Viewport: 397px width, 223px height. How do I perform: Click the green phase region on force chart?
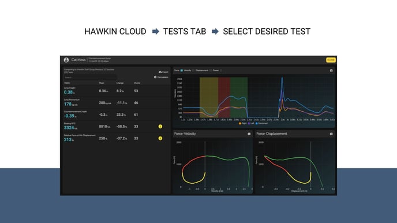click(x=239, y=97)
